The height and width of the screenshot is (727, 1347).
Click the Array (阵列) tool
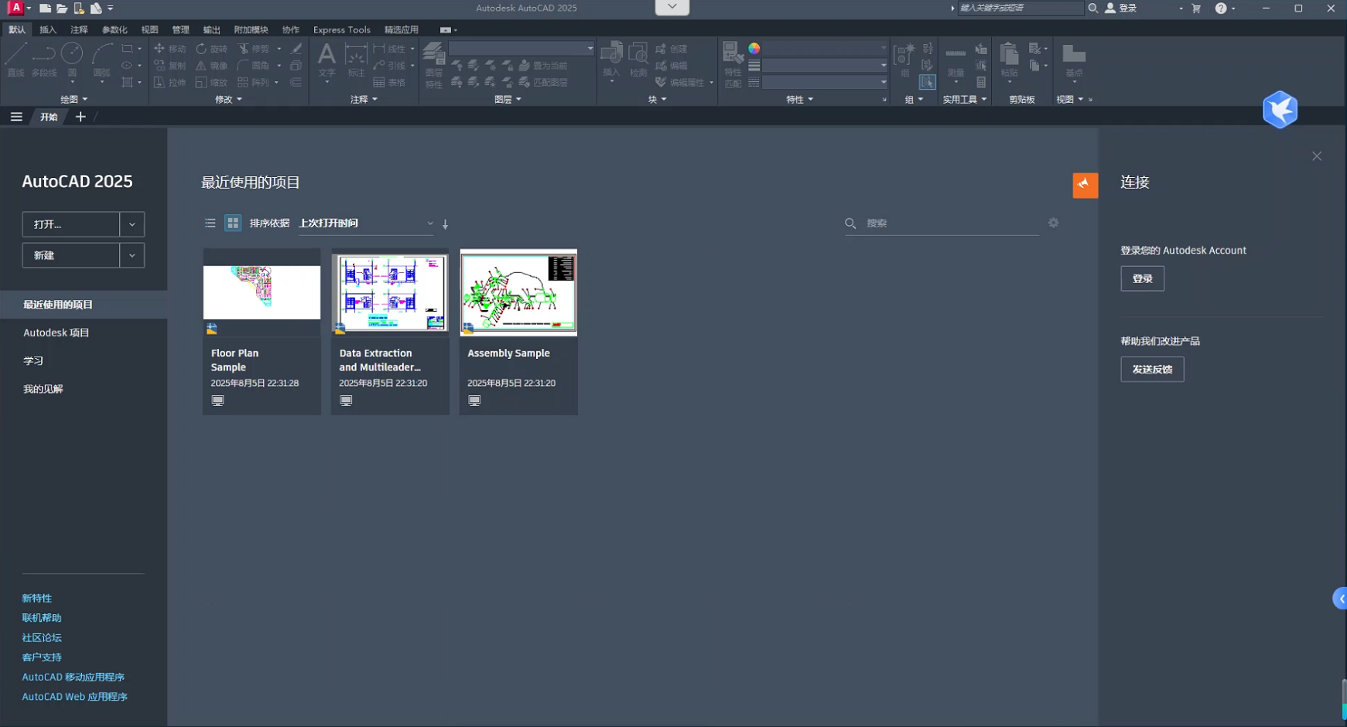(x=254, y=82)
